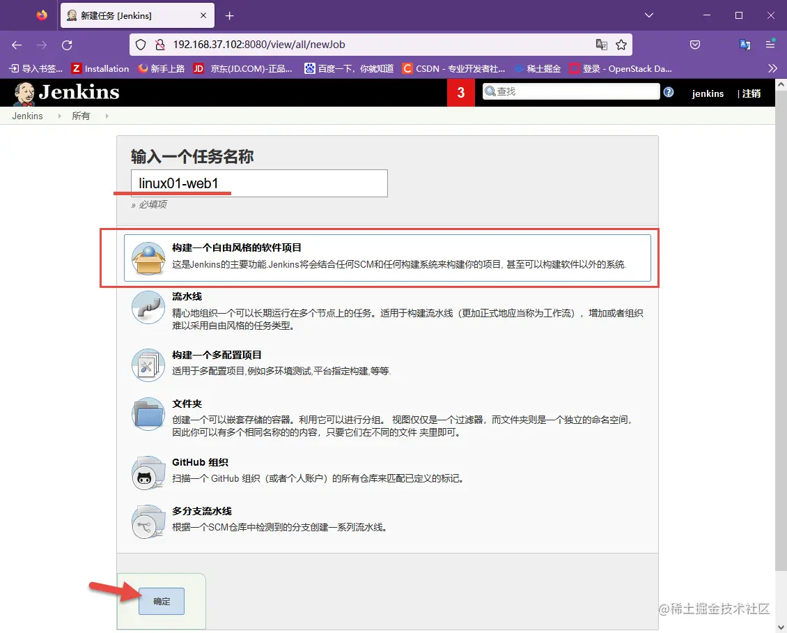
Task: Open the Pocket save icon
Action: pyautogui.click(x=695, y=45)
